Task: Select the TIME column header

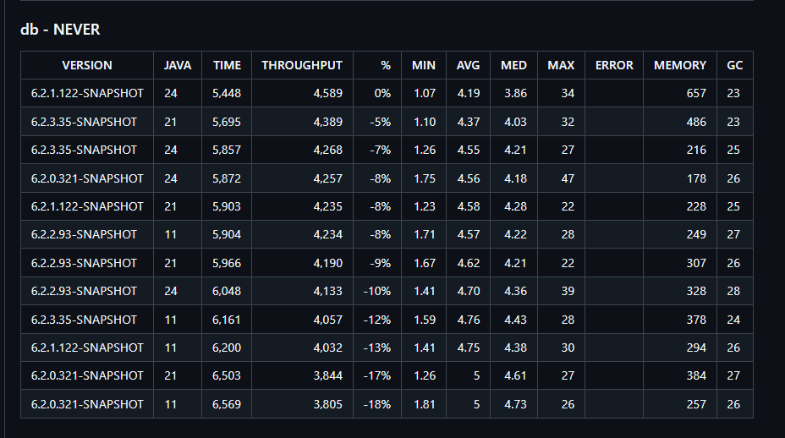Action: click(227, 65)
